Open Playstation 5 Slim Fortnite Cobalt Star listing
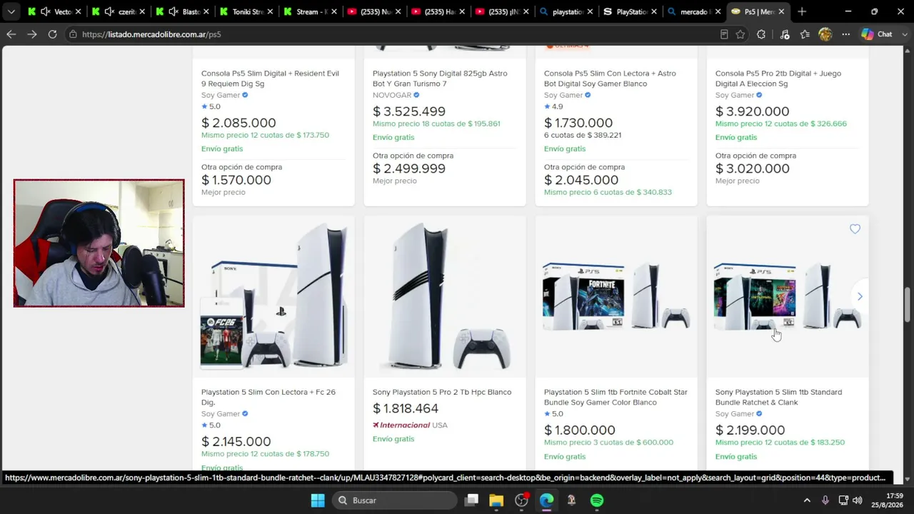The width and height of the screenshot is (914, 514). [616, 397]
